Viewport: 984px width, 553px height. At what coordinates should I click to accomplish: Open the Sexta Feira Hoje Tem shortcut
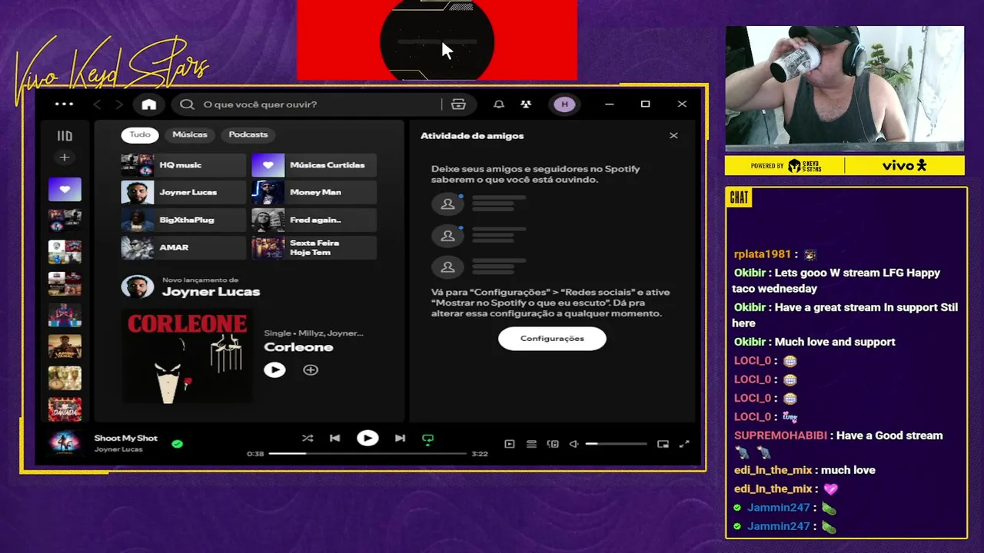click(x=314, y=248)
